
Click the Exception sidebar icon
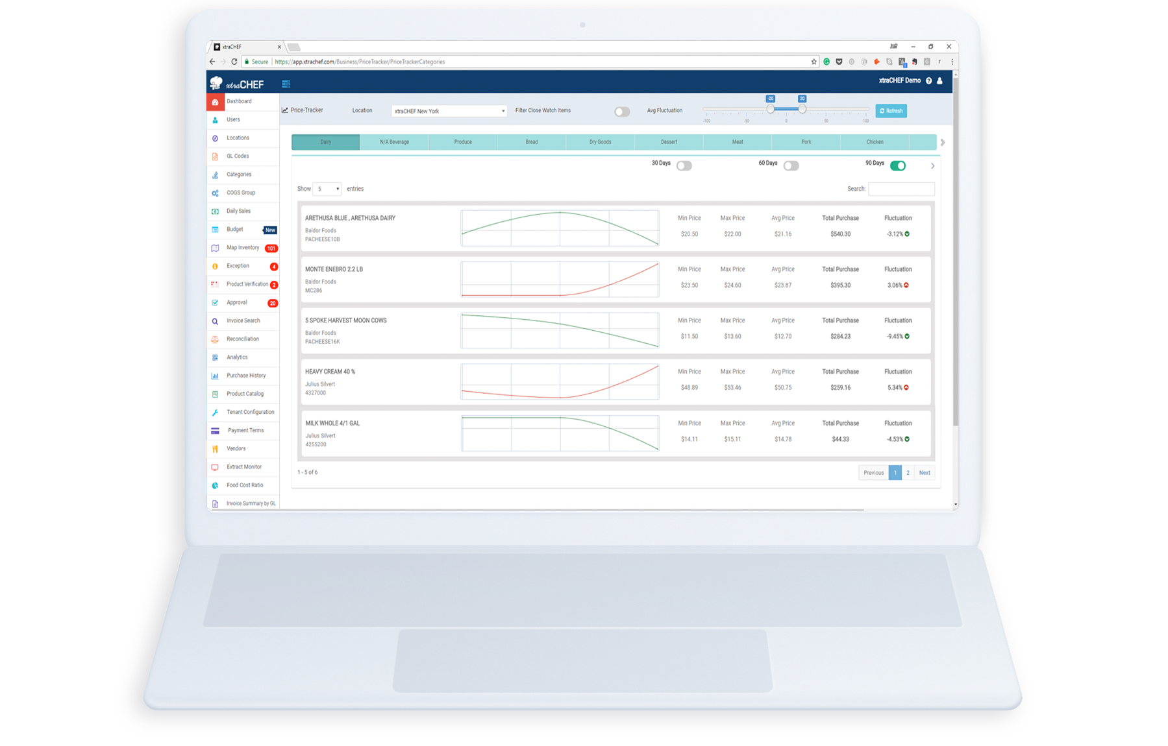click(x=216, y=266)
